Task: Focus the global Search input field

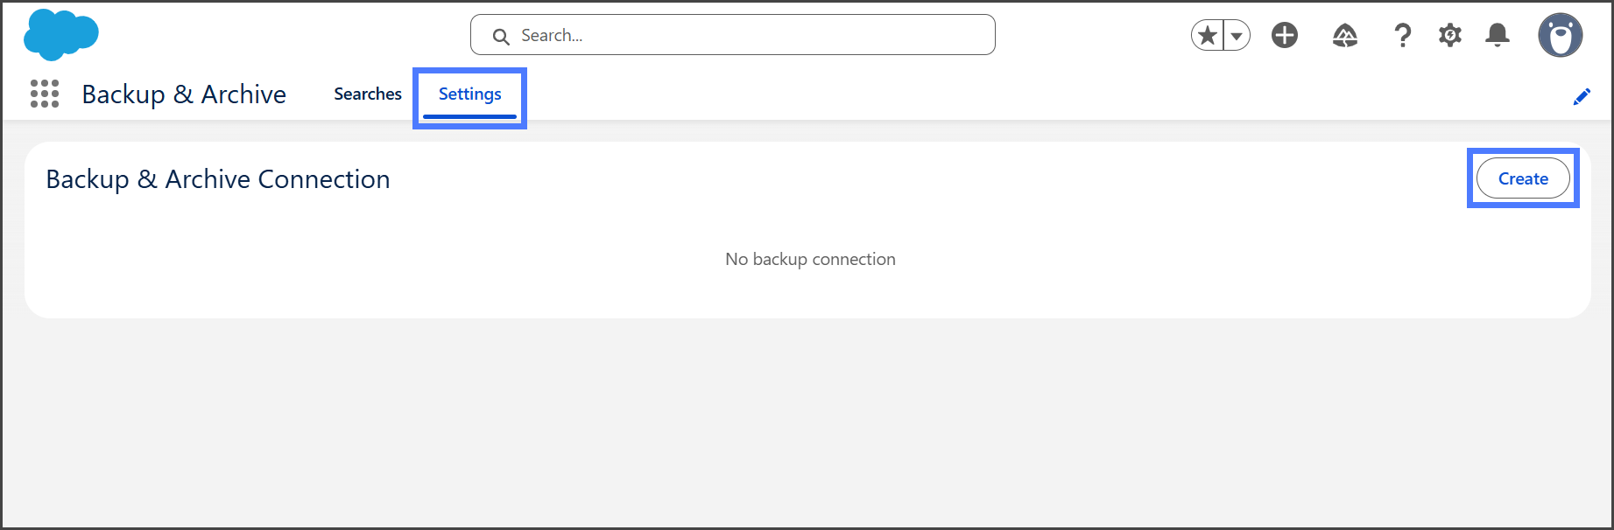Action: click(744, 36)
